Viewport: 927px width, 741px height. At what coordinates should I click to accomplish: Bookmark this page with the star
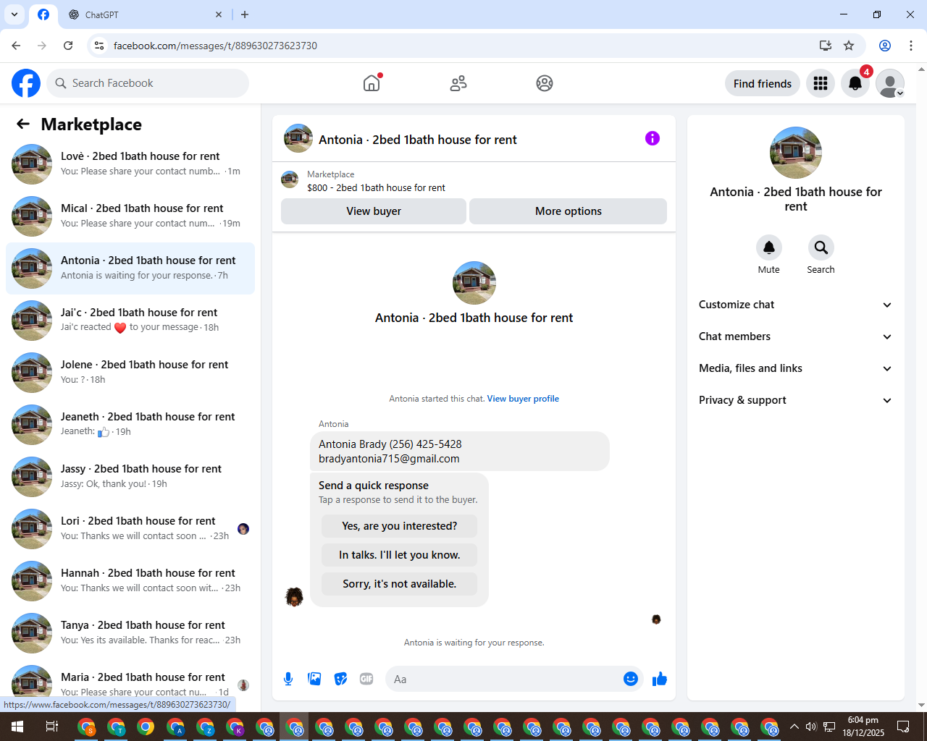[x=849, y=46]
